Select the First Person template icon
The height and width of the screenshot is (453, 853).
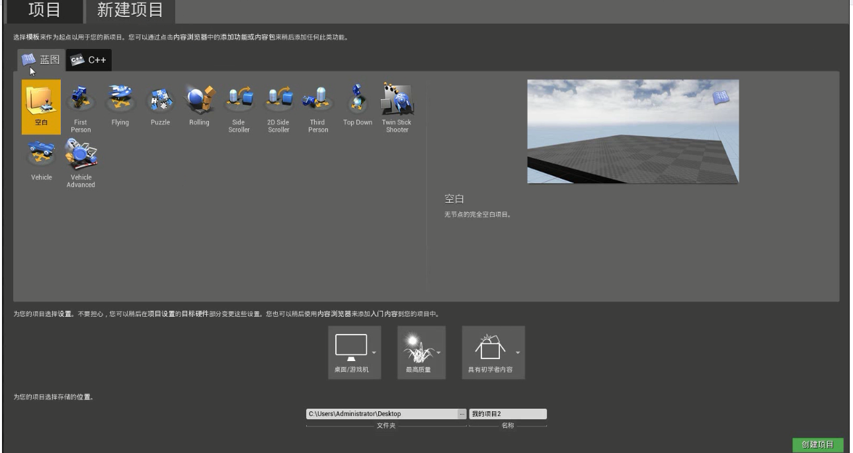point(81,103)
